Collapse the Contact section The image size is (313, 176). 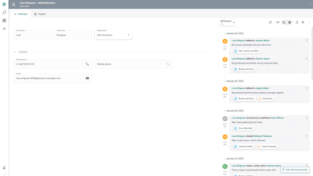pyautogui.click(x=15, y=52)
